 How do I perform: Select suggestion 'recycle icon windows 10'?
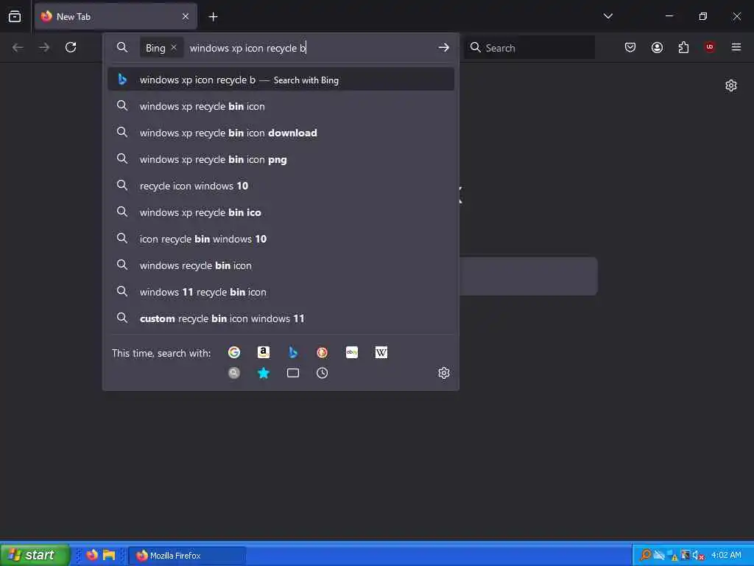click(x=281, y=186)
